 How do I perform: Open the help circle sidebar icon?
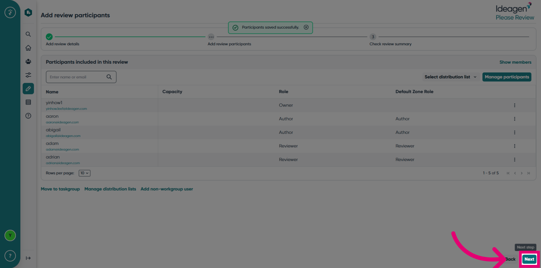point(28,116)
